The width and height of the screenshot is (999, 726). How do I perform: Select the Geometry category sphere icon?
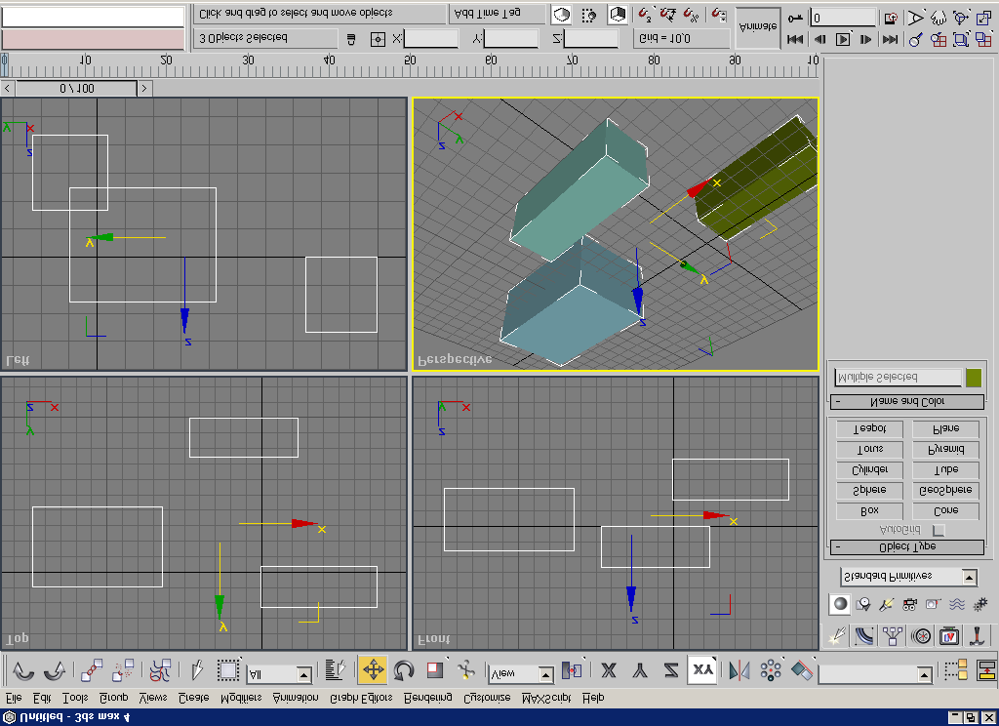click(840, 604)
